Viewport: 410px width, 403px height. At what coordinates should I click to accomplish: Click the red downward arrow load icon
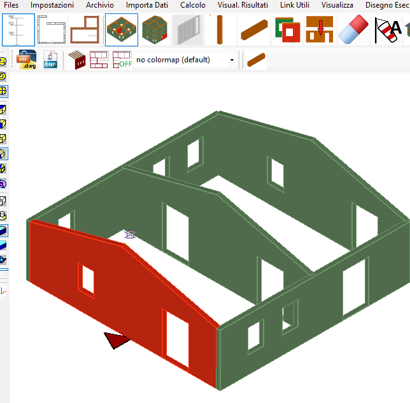[x=320, y=29]
